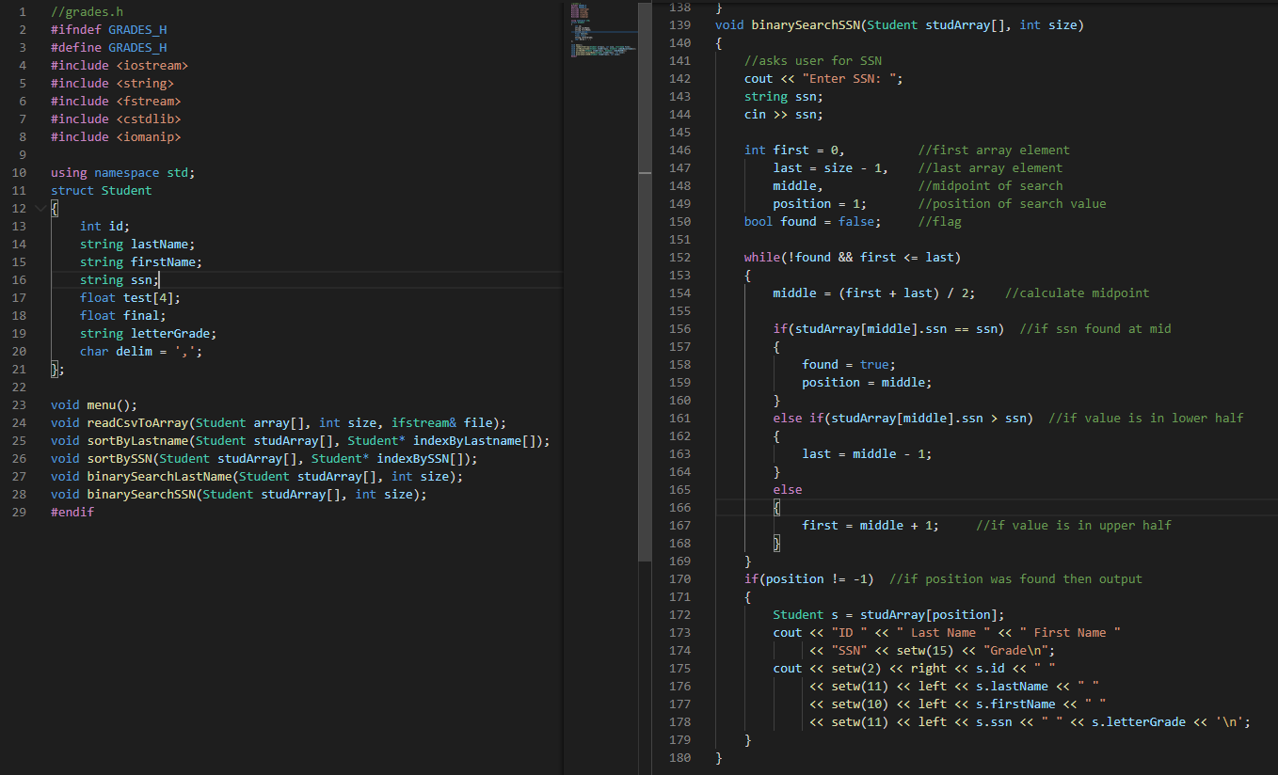Click the s.firstName output line

click(x=957, y=704)
